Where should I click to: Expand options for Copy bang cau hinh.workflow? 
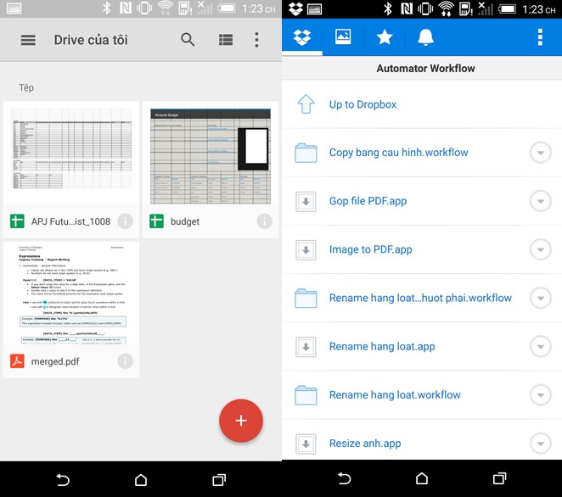click(541, 153)
